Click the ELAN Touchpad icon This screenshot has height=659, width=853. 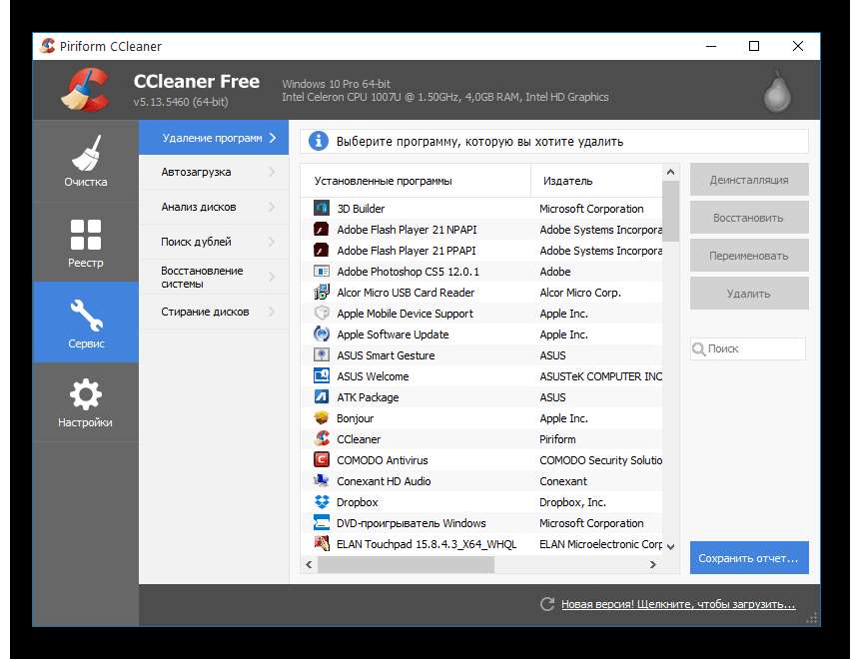321,544
